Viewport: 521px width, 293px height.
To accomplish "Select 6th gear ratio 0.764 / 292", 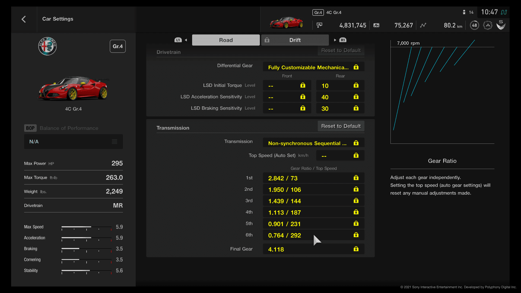I will (x=313, y=235).
